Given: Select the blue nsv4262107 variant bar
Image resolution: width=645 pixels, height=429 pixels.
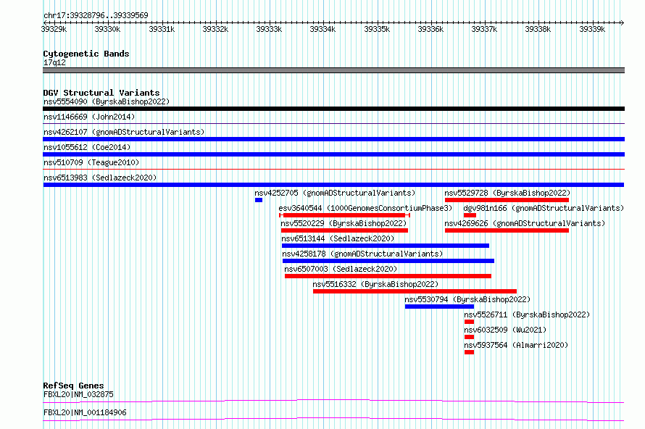Looking at the screenshot, I should [x=333, y=139].
